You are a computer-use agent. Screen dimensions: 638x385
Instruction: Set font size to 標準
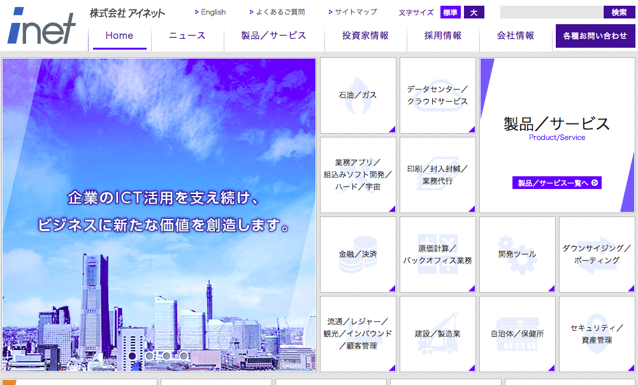[450, 12]
